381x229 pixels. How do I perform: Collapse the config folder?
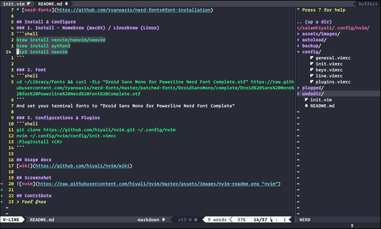coord(298,52)
